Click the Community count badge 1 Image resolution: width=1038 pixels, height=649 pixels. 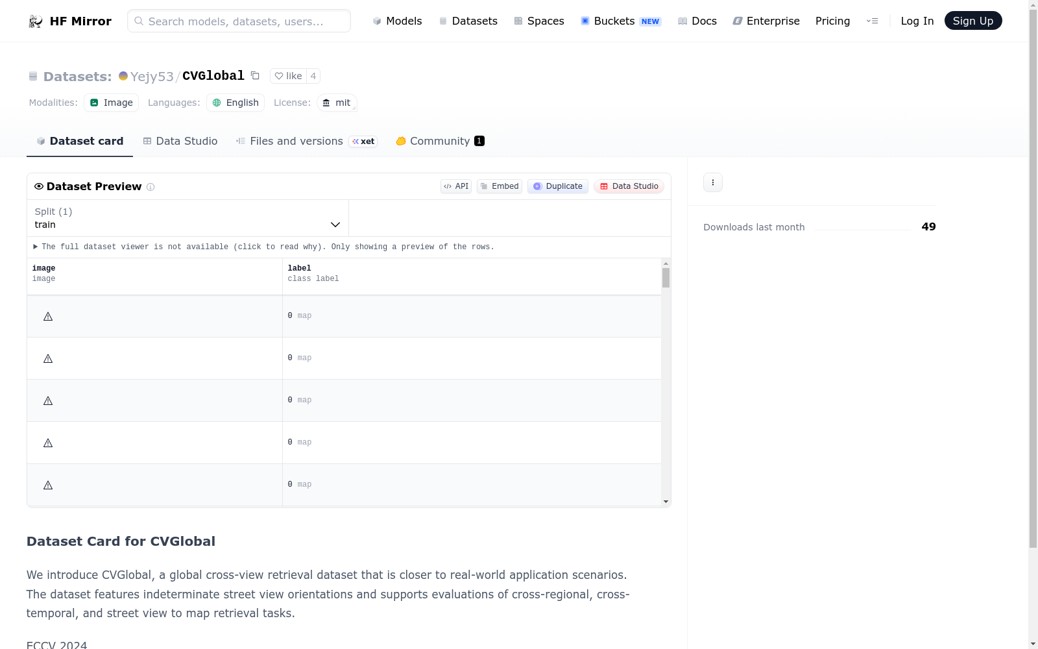coord(479,141)
